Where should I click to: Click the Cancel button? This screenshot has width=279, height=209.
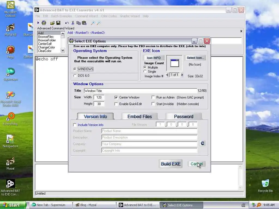click(197, 164)
